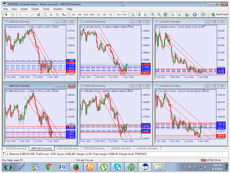Click the triangle beside GBPUSD!,Monthly chart label
The width and height of the screenshot is (230, 173).
[7, 91]
